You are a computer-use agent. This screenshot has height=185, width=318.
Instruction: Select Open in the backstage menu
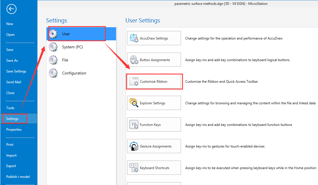click(10, 34)
